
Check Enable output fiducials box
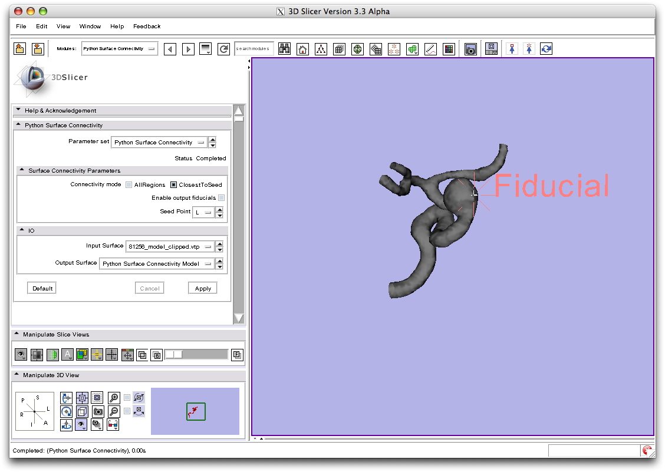(222, 198)
